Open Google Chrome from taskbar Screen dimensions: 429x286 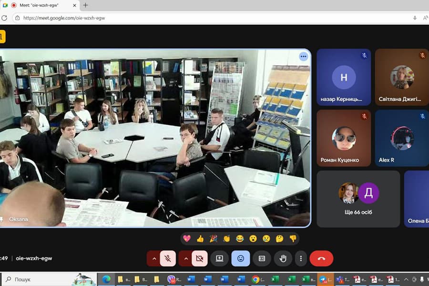point(257,279)
